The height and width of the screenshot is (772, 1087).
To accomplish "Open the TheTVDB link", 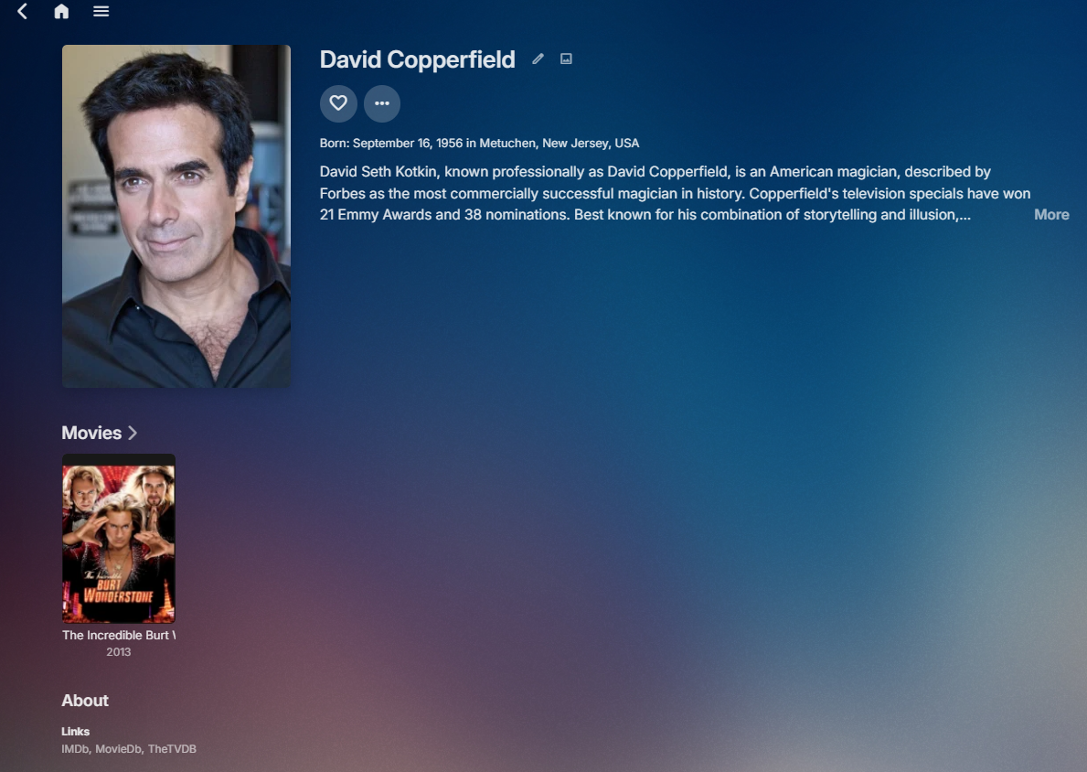I will point(172,749).
